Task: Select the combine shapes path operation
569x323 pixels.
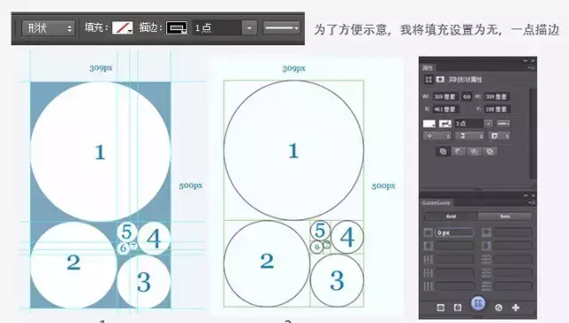Action: (443, 152)
